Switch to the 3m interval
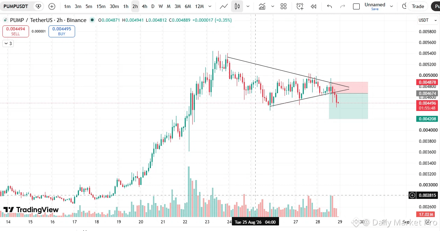The width and height of the screenshot is (440, 231). click(78, 6)
